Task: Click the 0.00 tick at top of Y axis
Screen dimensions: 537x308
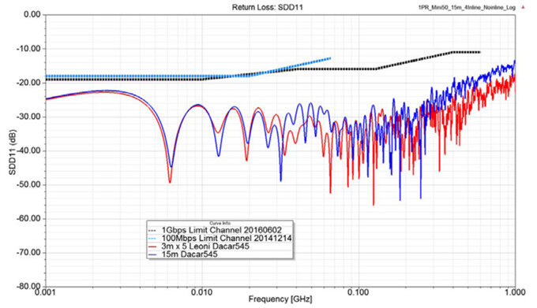Action: click(x=32, y=15)
